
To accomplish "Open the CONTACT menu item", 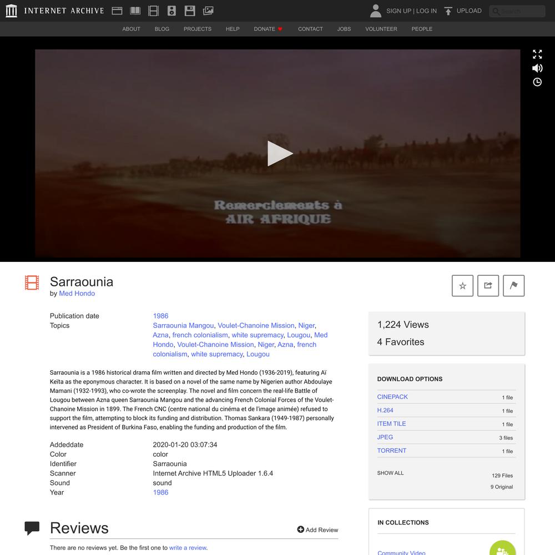I will pos(310,29).
